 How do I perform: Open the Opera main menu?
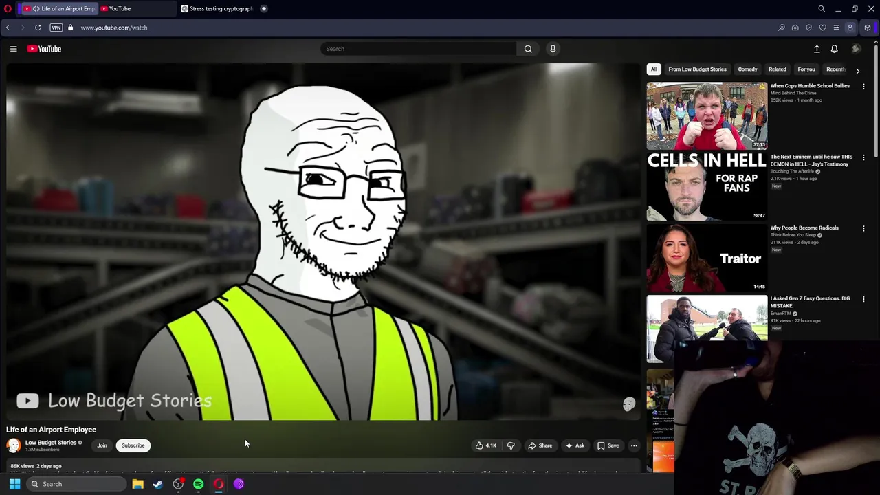point(7,9)
